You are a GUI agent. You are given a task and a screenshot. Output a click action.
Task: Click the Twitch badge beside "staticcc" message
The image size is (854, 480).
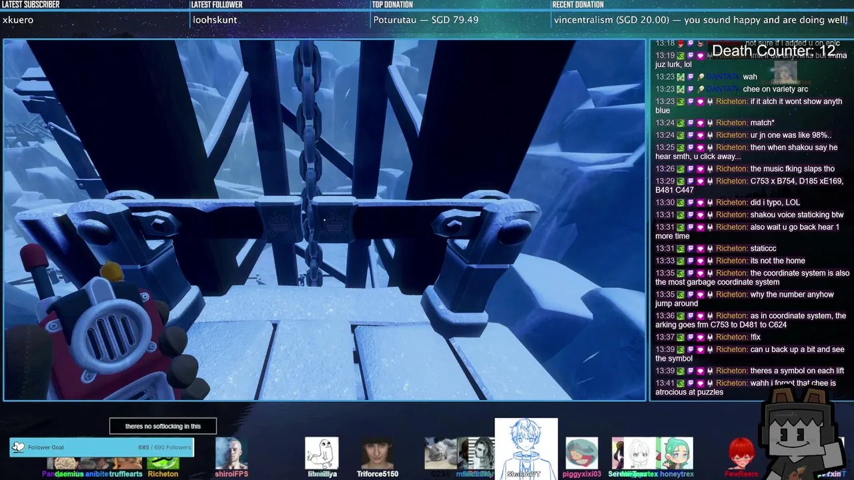(691, 249)
